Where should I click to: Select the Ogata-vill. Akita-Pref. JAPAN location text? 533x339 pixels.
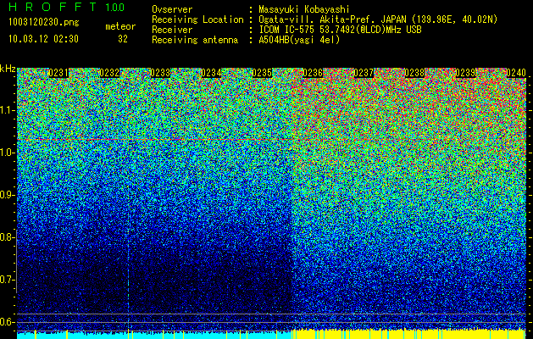378,19
